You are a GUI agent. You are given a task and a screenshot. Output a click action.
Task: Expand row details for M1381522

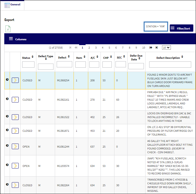pos(7,116)
